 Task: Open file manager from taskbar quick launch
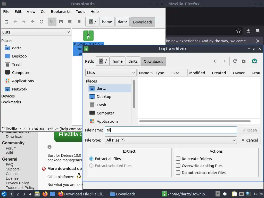[x=37, y=194]
